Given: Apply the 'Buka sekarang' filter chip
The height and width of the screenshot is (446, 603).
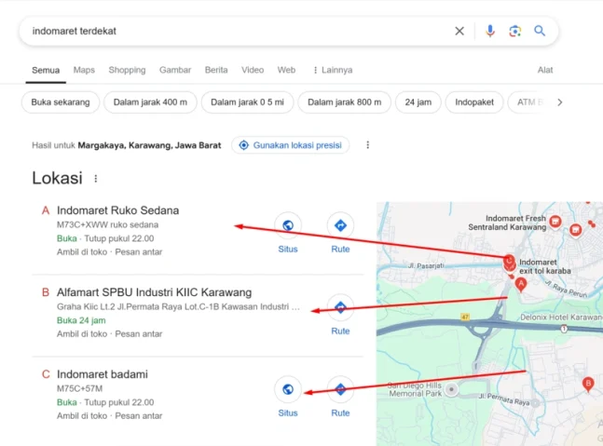Looking at the screenshot, I should pyautogui.click(x=61, y=102).
